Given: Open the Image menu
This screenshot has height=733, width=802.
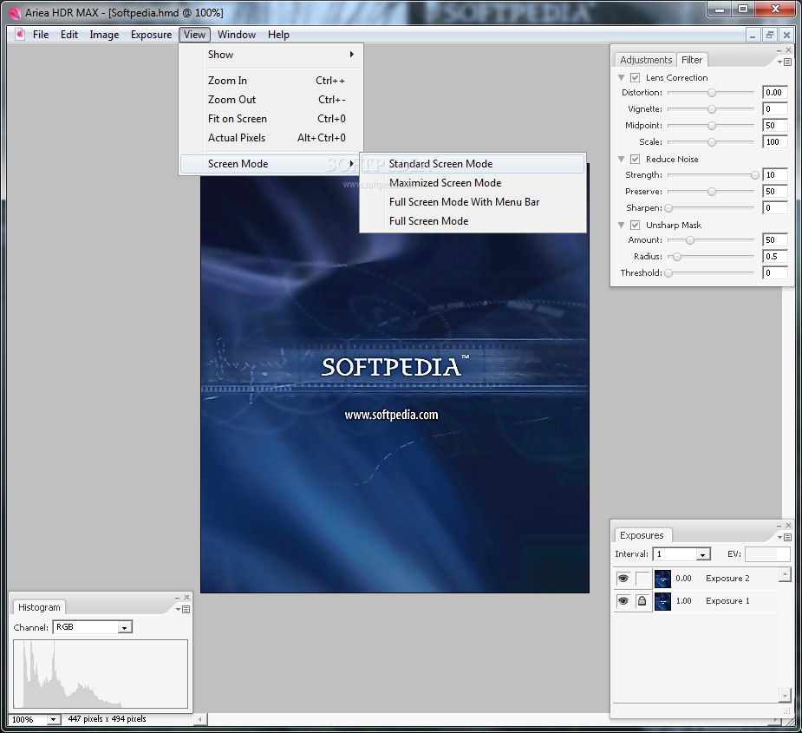Looking at the screenshot, I should coord(104,35).
